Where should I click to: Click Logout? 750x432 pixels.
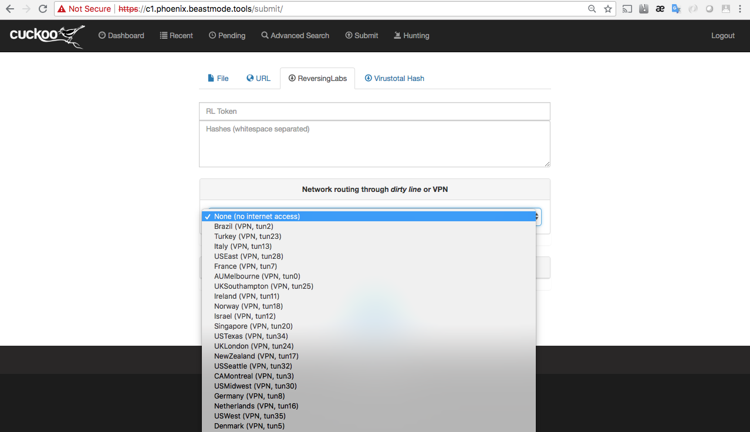pos(723,36)
